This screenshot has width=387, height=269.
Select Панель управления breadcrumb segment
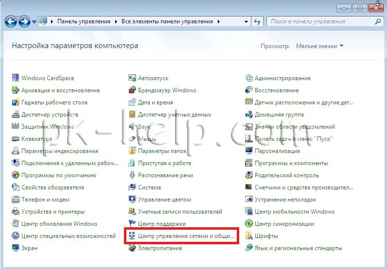(x=84, y=21)
